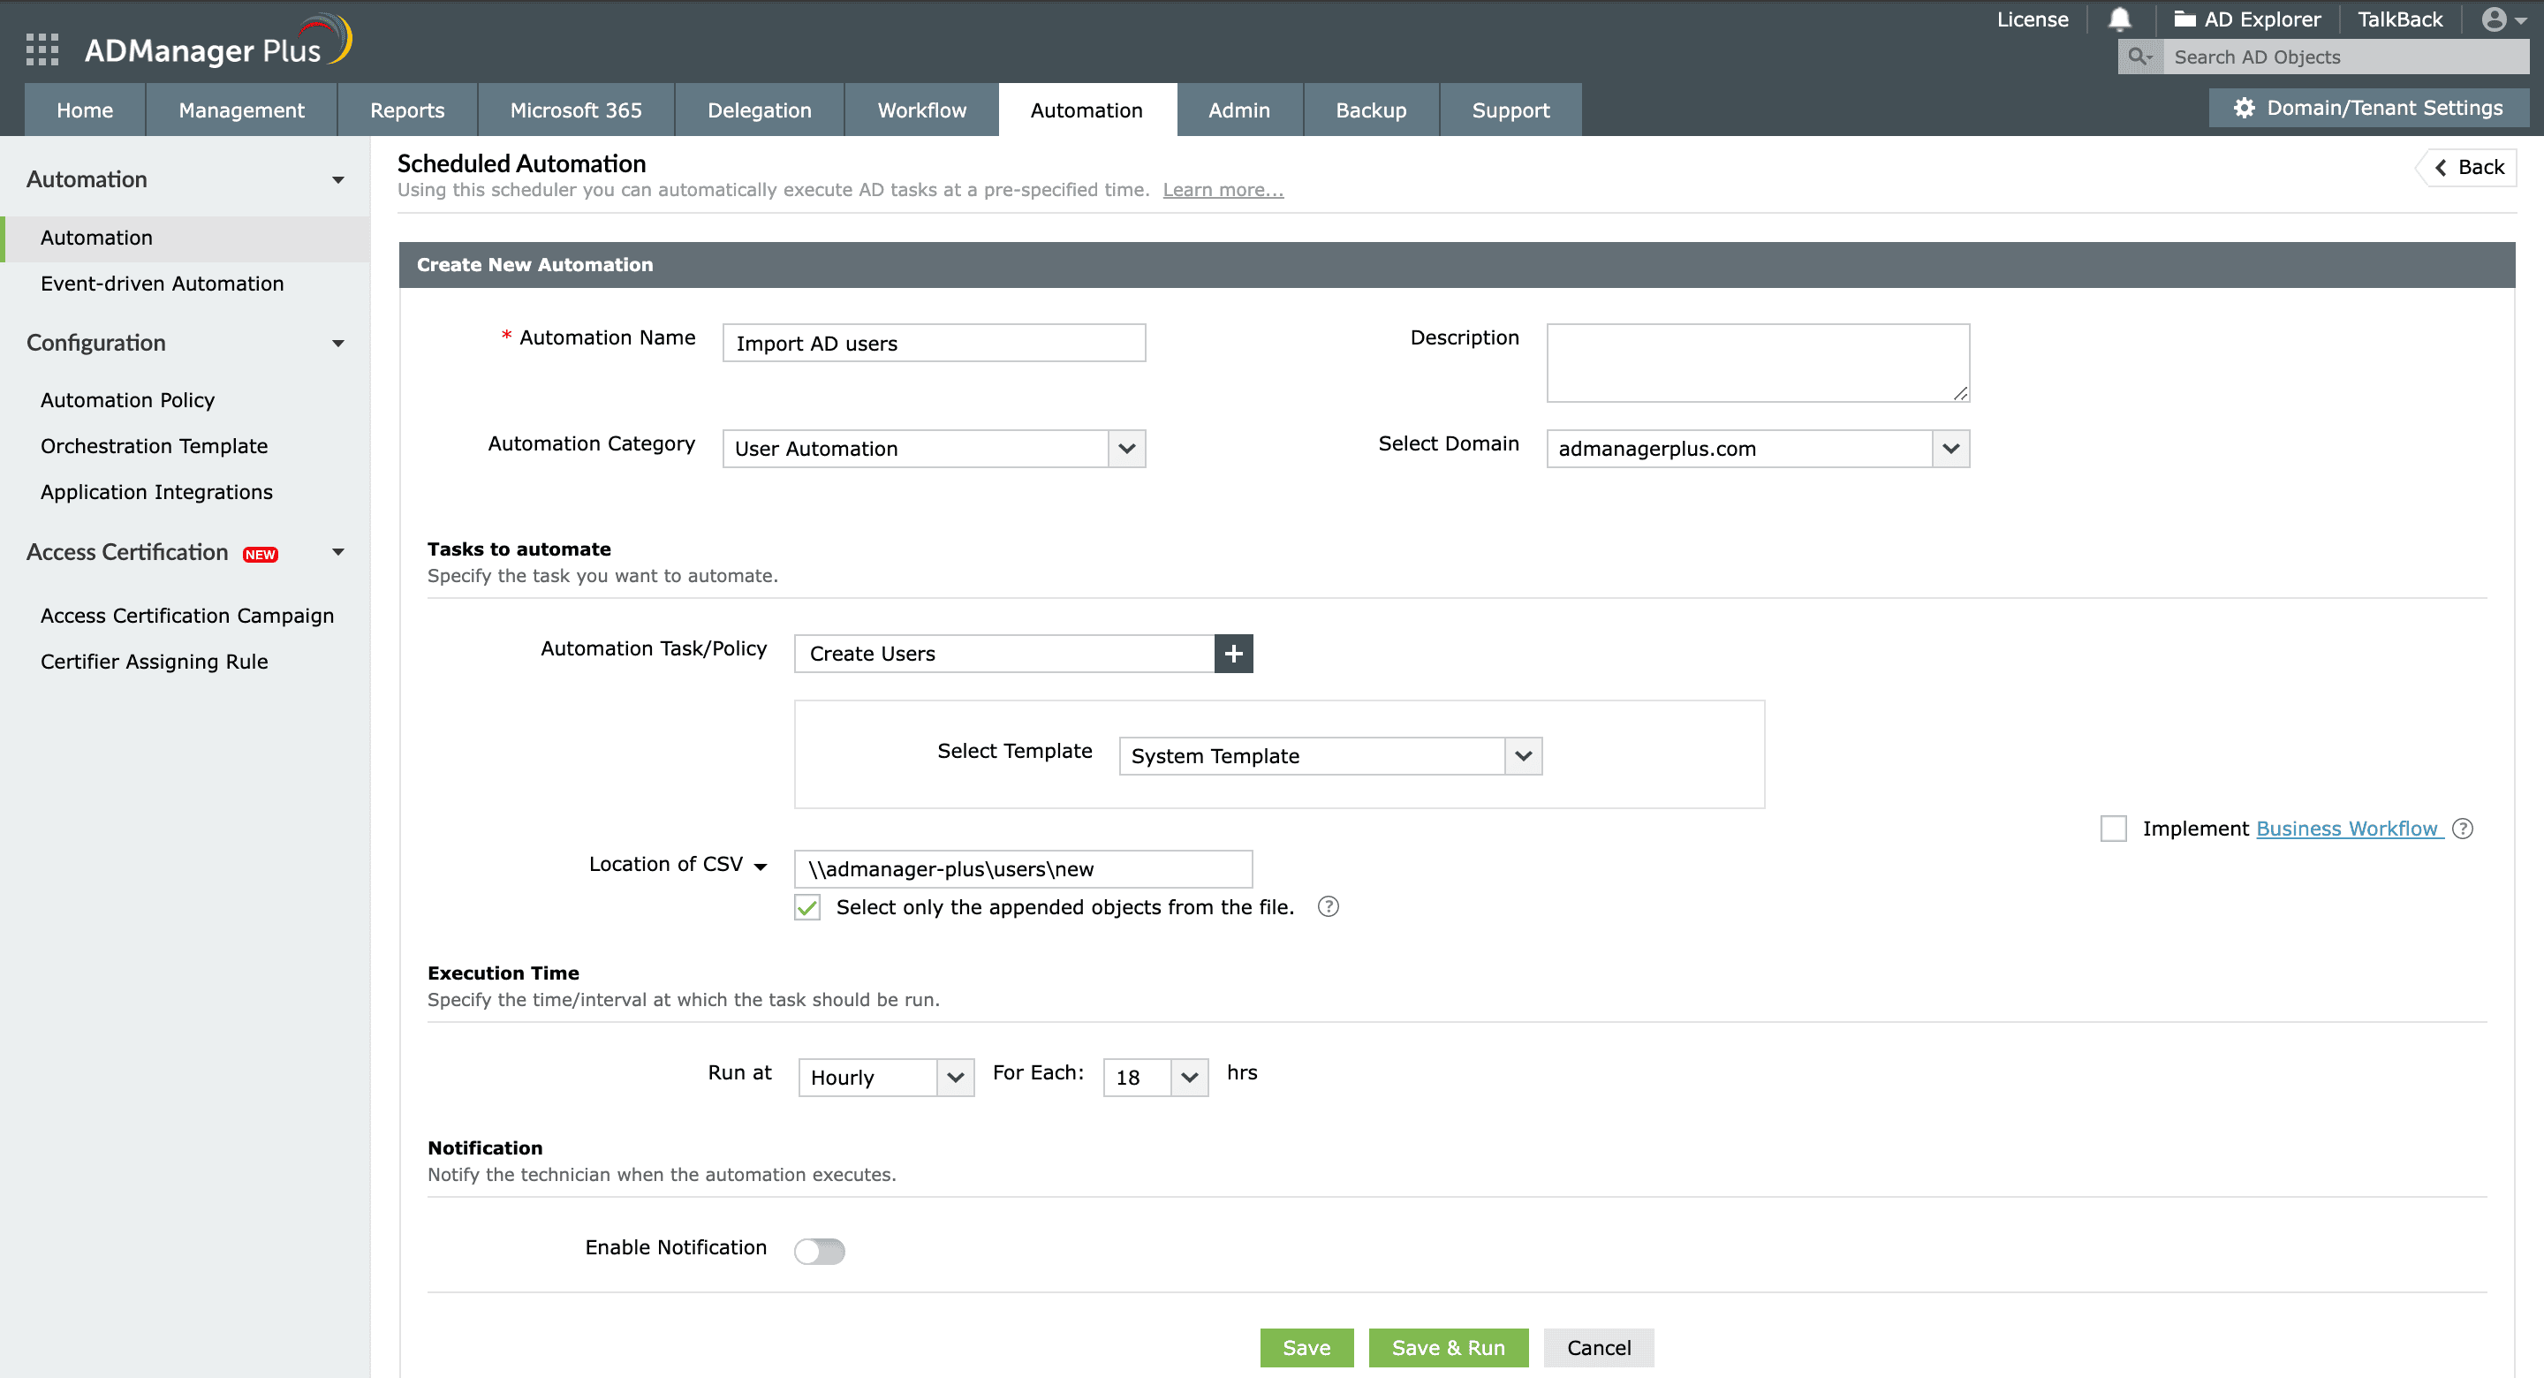
Task: Switch to the Workflow tab
Action: coord(920,110)
